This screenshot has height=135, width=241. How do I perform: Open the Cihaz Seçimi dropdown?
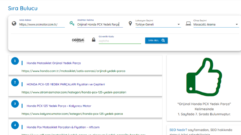point(216,25)
